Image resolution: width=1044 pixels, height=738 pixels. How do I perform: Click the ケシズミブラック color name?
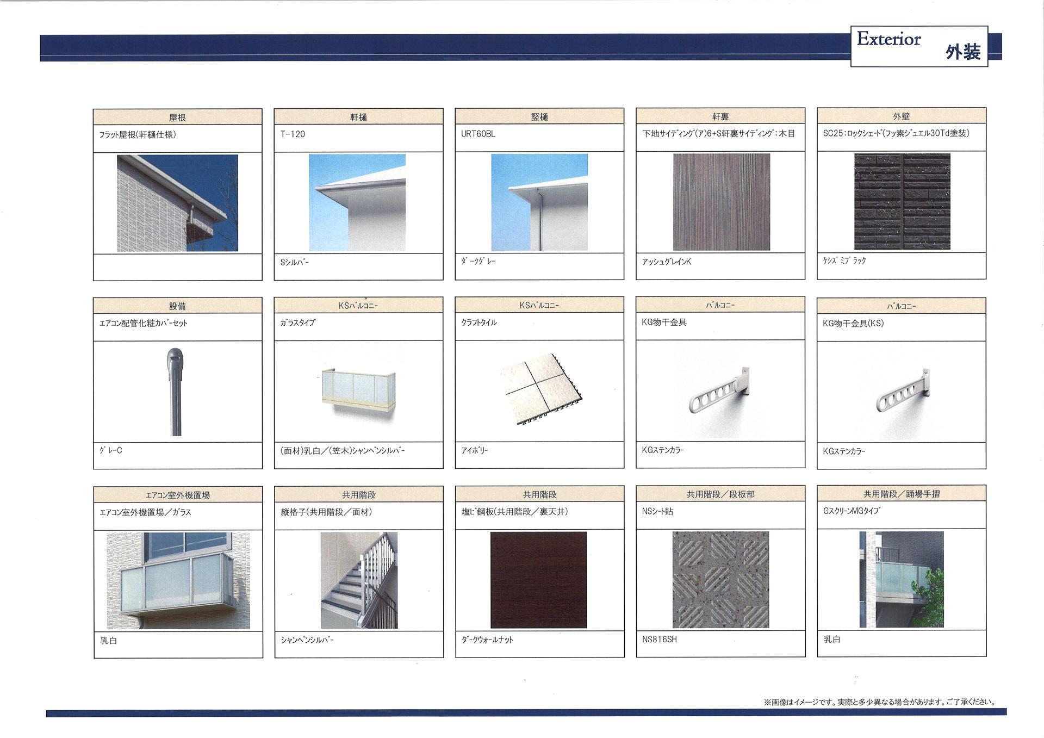pos(844,261)
